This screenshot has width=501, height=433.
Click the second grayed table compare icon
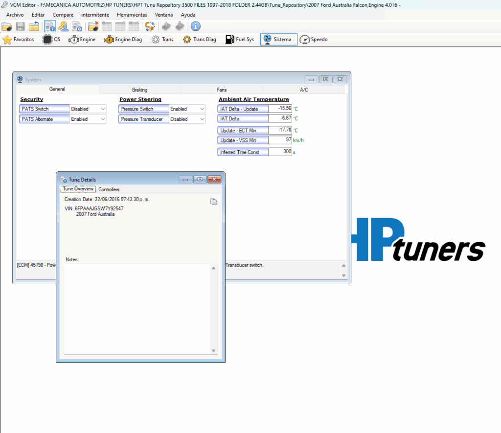[120, 26]
